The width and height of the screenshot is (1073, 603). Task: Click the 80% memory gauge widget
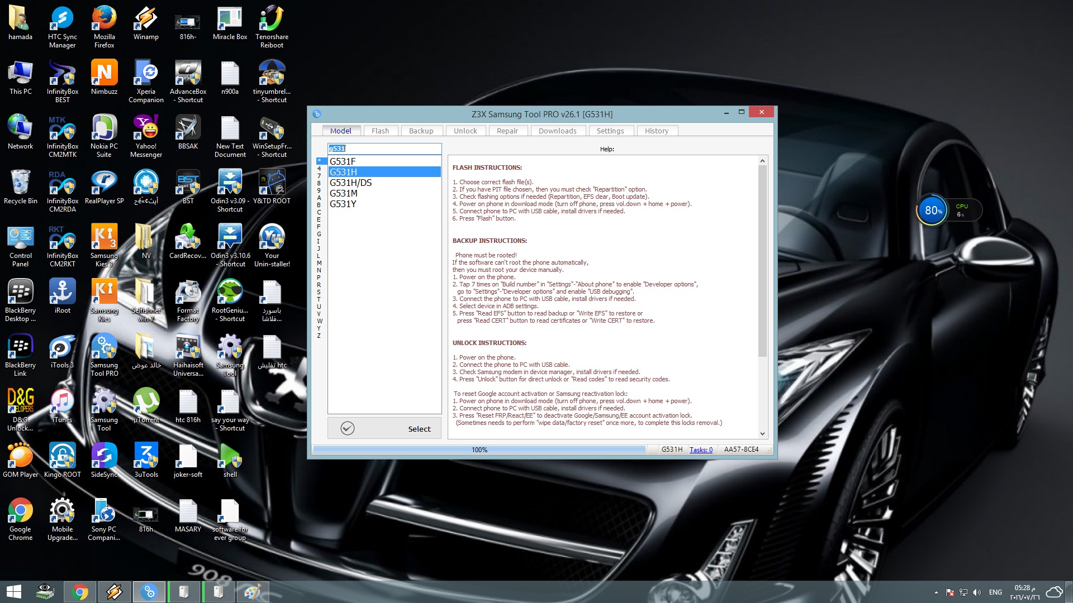click(933, 210)
